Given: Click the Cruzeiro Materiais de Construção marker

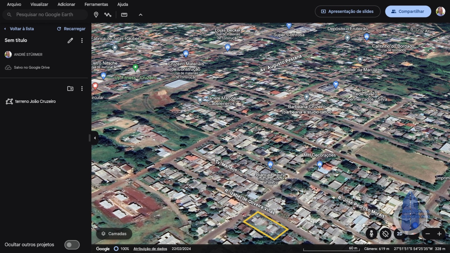Looking at the screenshot, I should pyautogui.click(x=186, y=54).
